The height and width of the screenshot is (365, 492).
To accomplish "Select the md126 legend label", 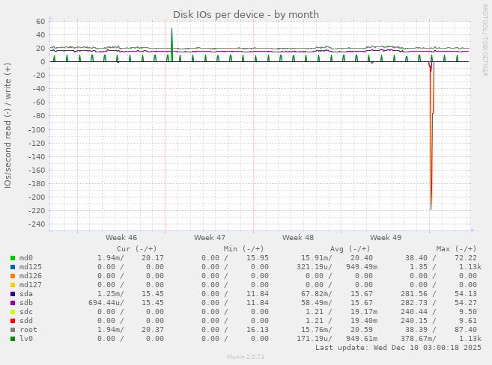I will pos(31,276).
